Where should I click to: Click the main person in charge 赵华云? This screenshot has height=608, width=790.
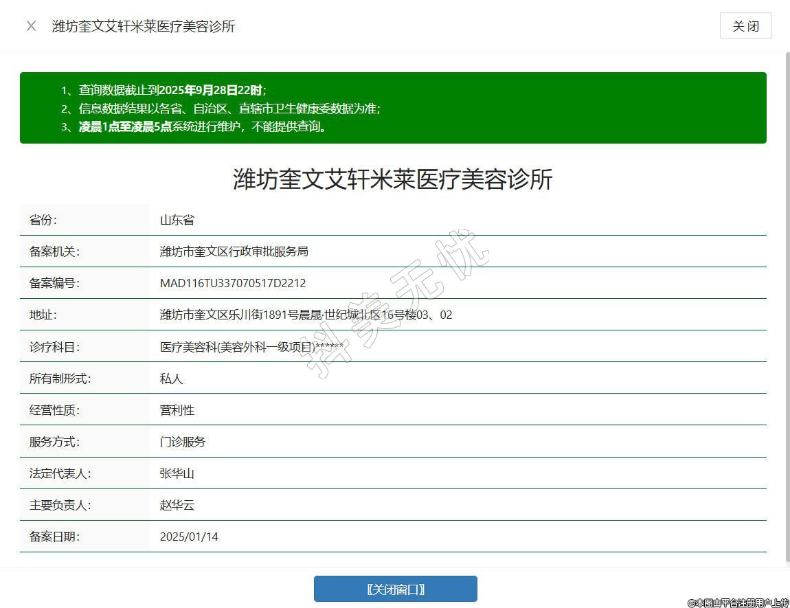(x=177, y=505)
